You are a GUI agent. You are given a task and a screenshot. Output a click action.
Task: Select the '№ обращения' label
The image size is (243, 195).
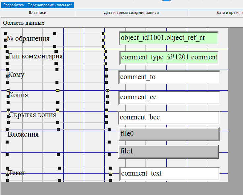pos(28,39)
